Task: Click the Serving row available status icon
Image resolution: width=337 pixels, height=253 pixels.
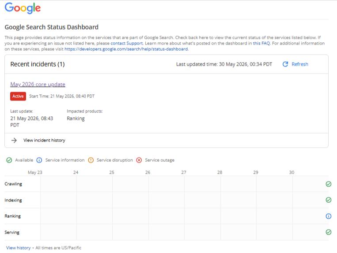Action: point(329,232)
